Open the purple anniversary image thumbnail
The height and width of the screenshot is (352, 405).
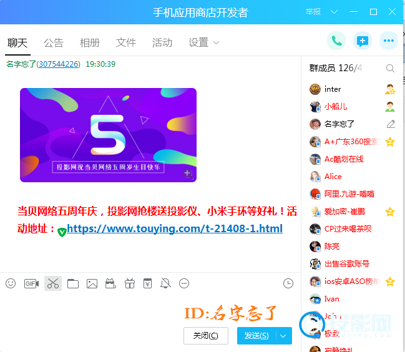108,135
